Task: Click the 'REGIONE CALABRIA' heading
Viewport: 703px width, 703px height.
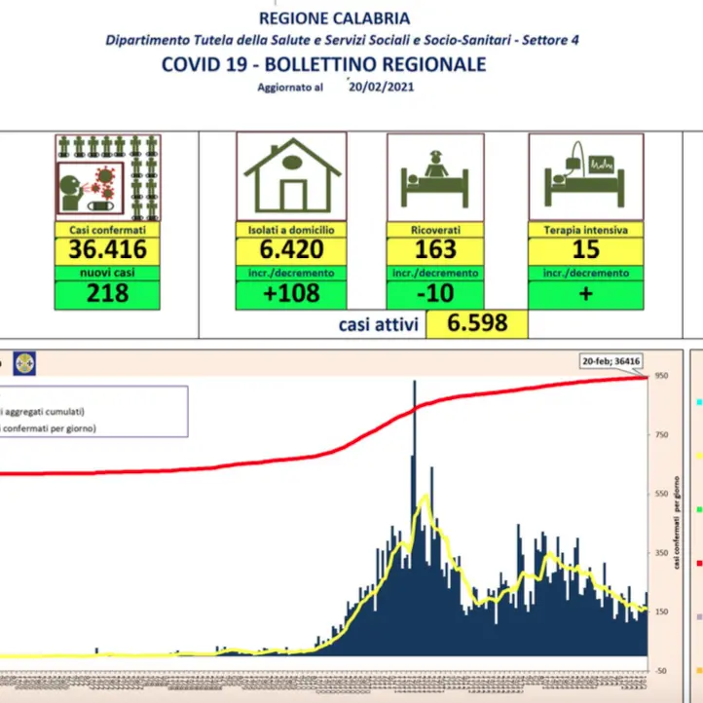Action: tap(335, 18)
